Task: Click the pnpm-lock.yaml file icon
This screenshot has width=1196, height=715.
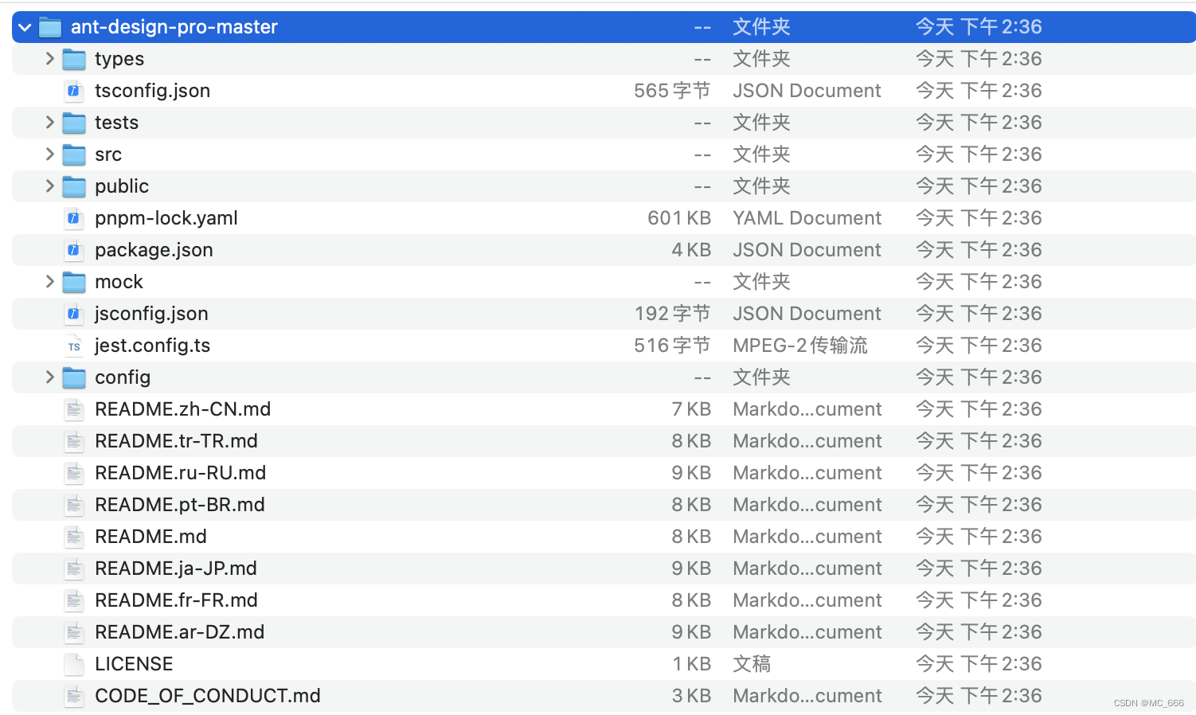Action: (x=74, y=218)
